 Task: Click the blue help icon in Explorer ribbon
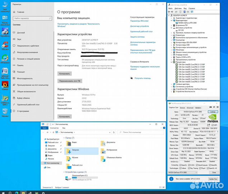coord(164,128)
